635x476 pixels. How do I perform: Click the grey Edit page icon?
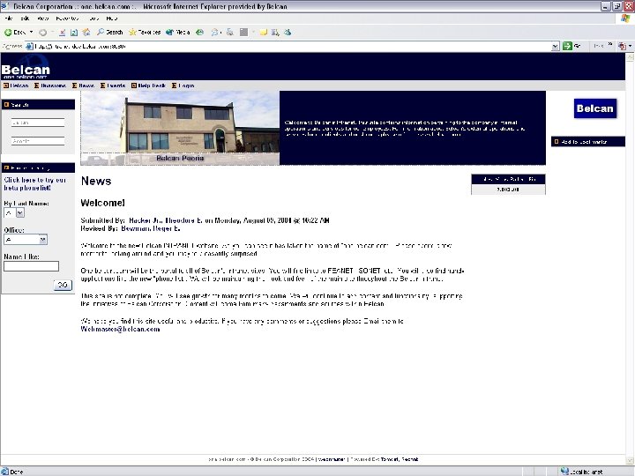click(x=243, y=33)
